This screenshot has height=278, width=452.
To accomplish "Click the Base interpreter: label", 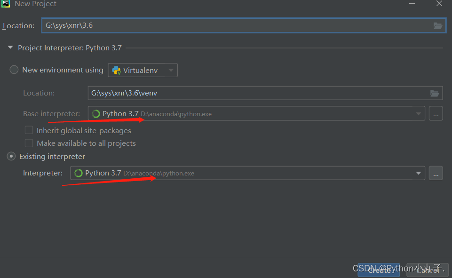I will [52, 114].
